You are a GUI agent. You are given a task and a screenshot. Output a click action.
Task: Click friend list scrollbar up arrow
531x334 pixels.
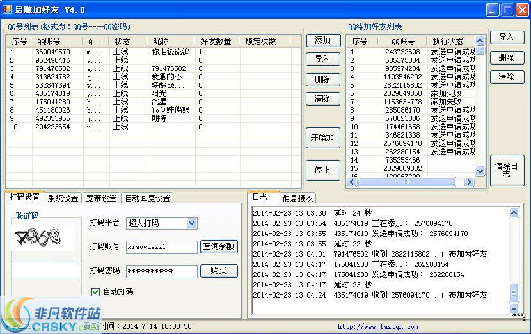tap(480, 41)
